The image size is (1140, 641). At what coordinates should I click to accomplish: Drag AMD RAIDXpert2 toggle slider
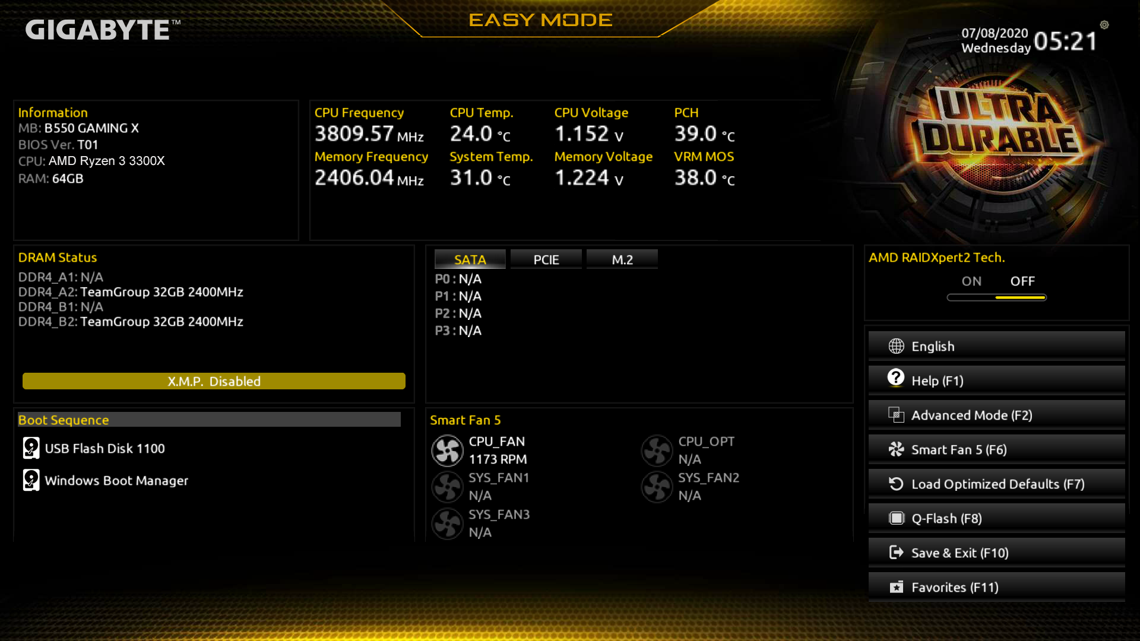996,297
